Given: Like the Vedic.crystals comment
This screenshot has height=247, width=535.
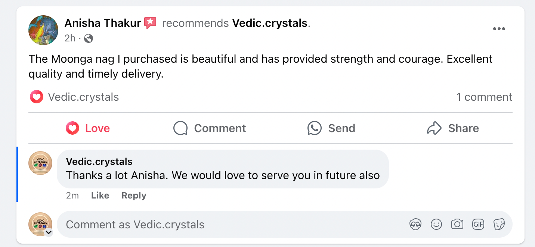Looking at the screenshot, I should [x=100, y=196].
